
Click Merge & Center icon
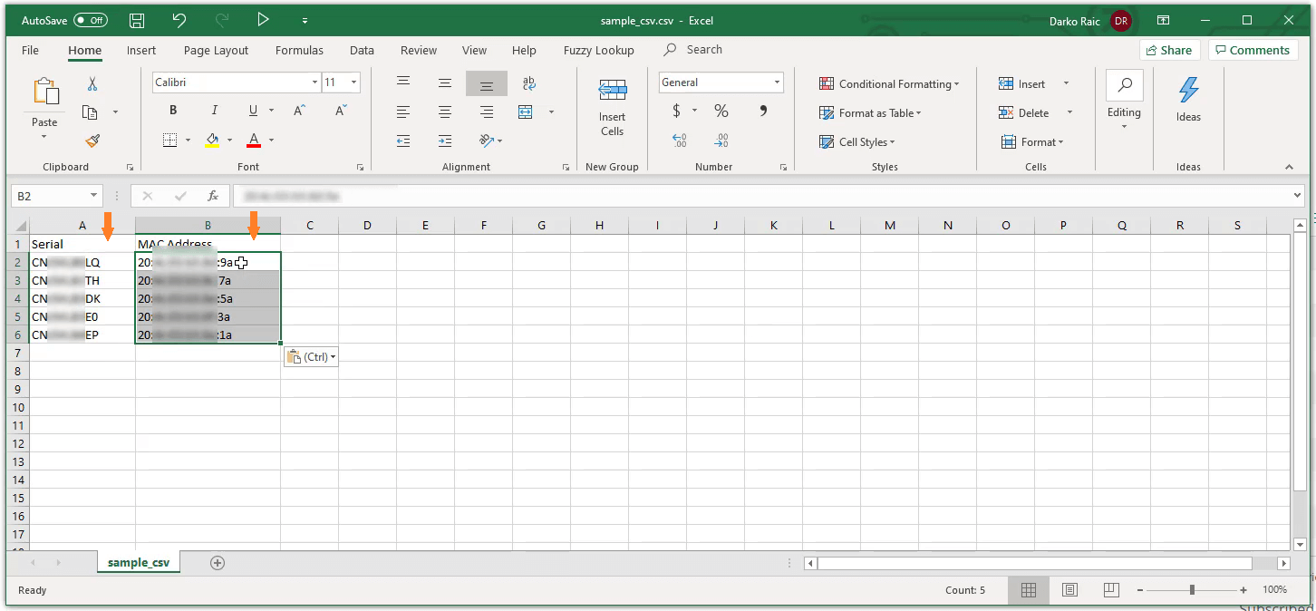(526, 112)
